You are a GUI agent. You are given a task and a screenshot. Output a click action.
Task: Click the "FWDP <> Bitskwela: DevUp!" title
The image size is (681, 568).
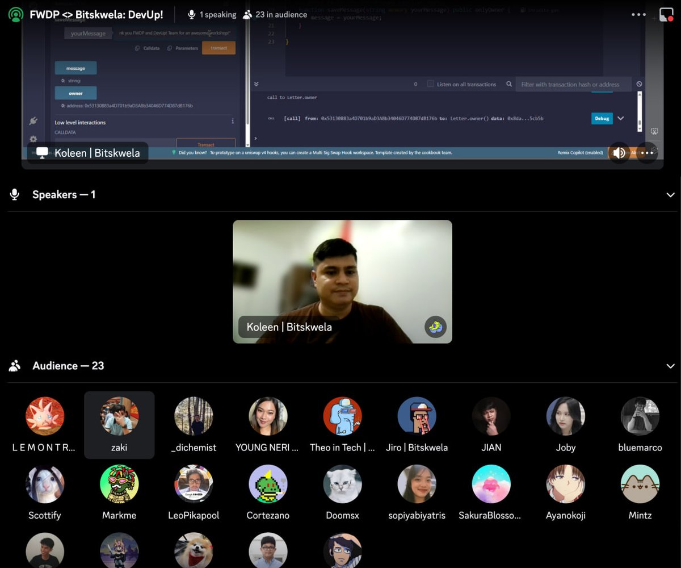pos(96,15)
